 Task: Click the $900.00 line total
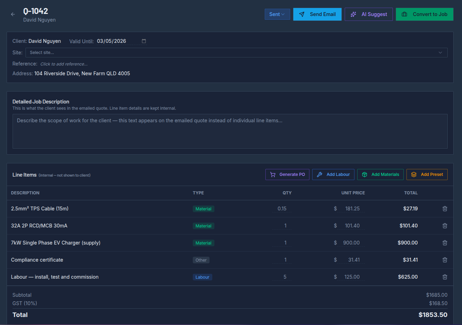(408, 243)
